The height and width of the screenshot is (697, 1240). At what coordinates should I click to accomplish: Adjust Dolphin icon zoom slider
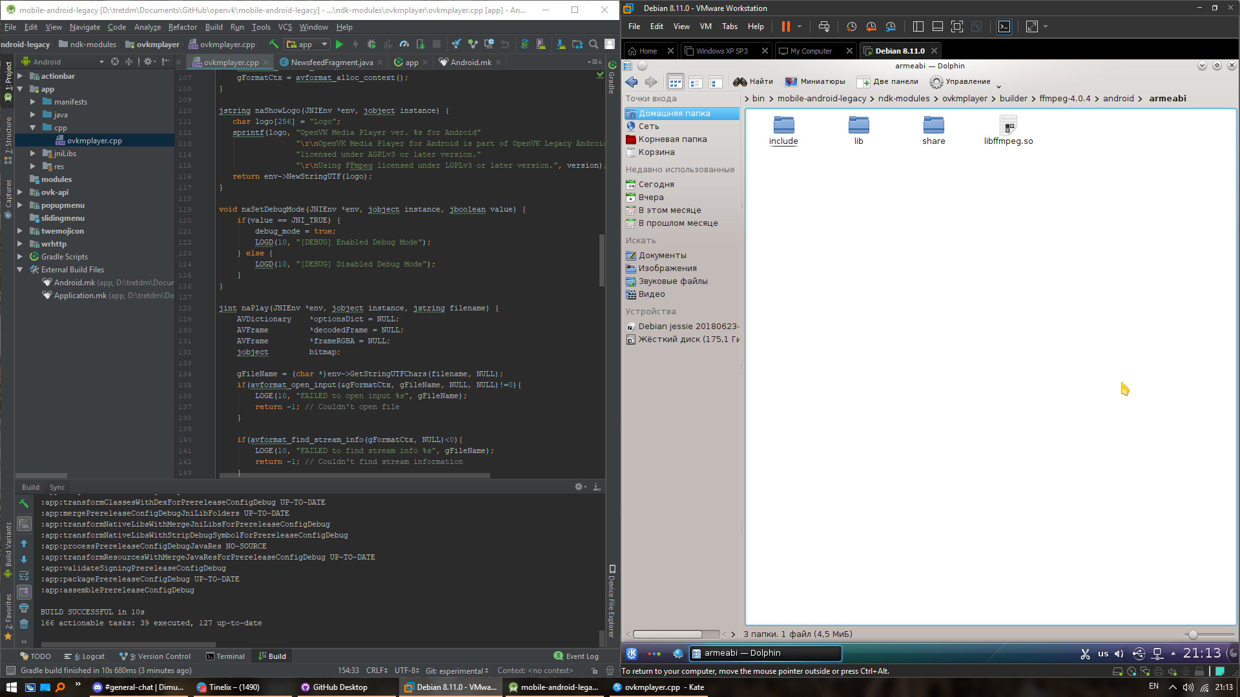[x=1193, y=635]
